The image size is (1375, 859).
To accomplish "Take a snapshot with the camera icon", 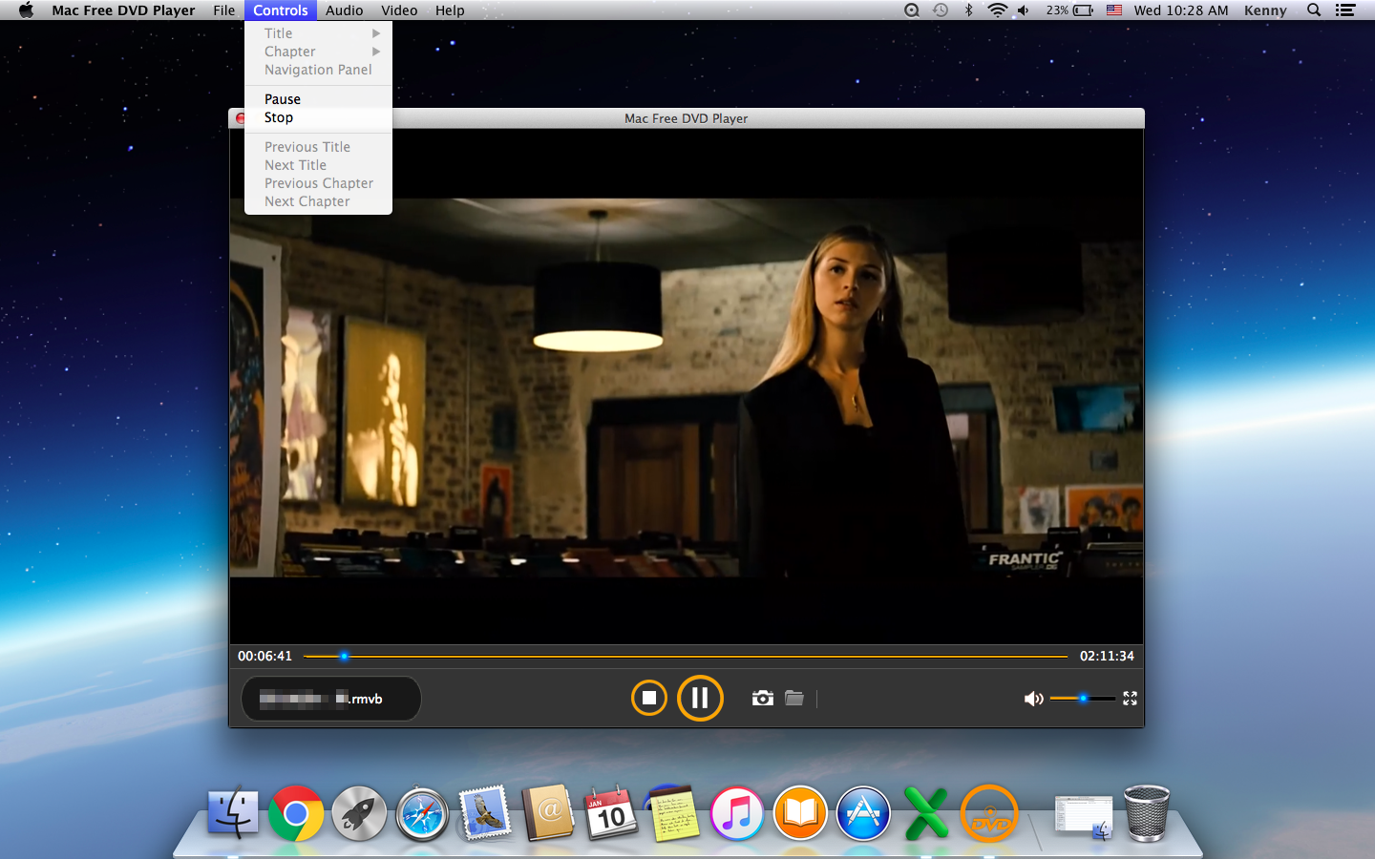I will pyautogui.click(x=762, y=698).
